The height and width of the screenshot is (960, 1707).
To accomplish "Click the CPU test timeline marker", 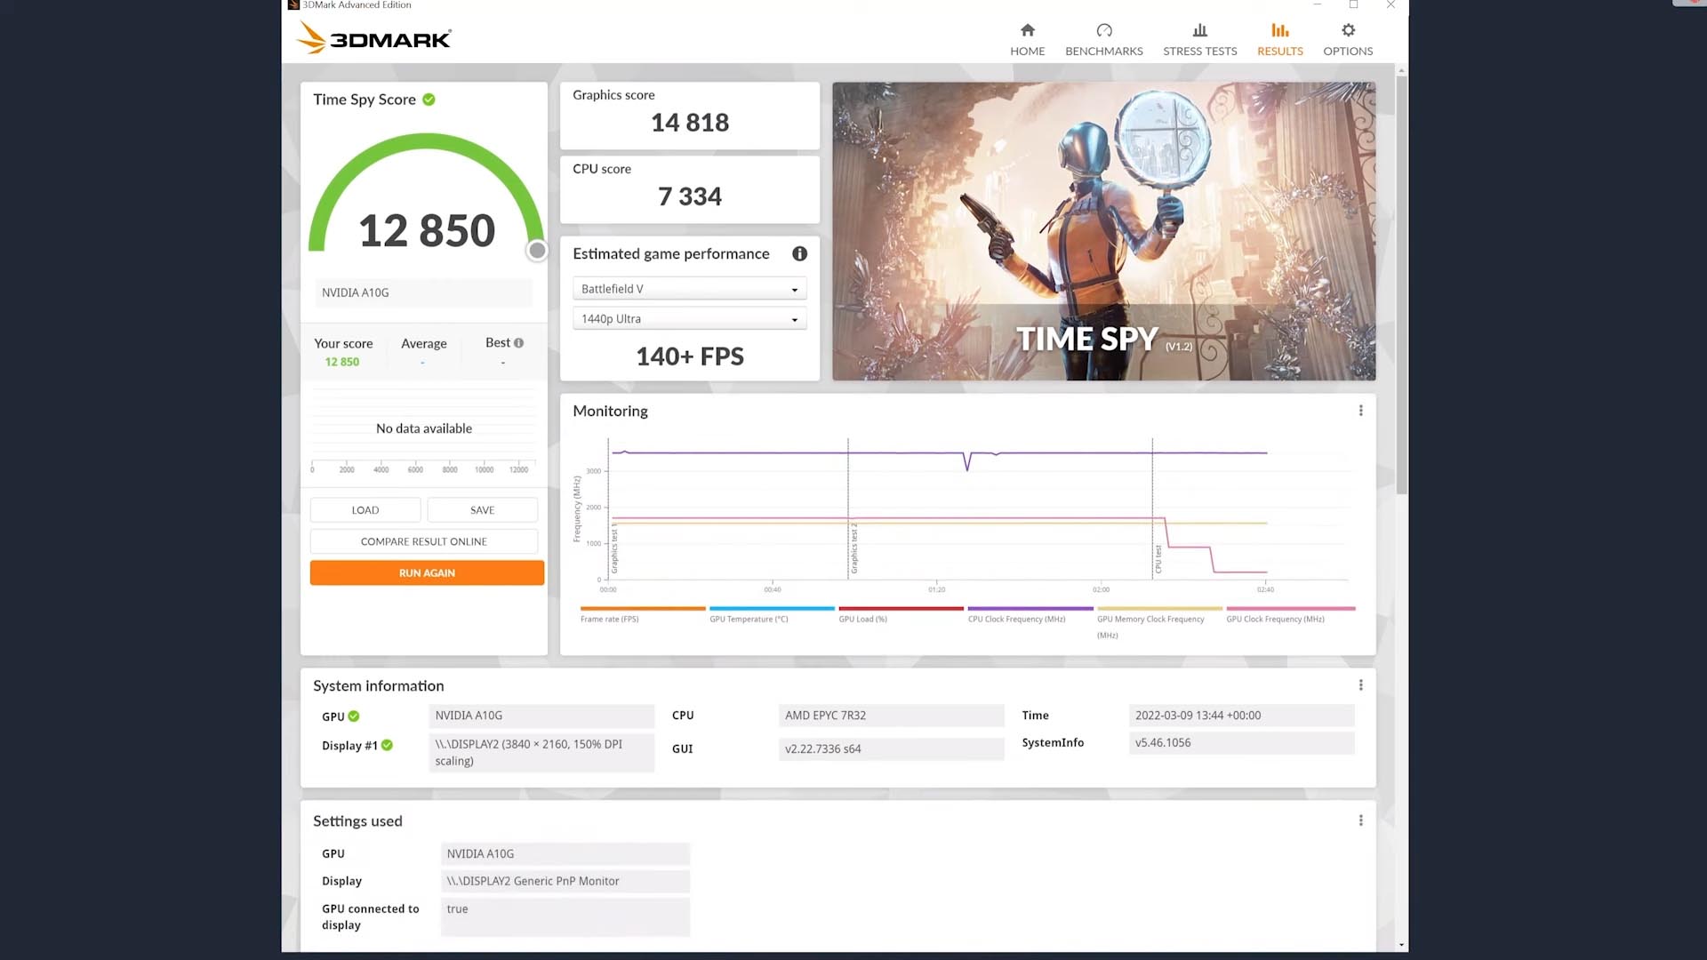I will (1158, 559).
